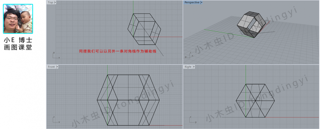Select the wireframe object in Front viewport

point(128,100)
